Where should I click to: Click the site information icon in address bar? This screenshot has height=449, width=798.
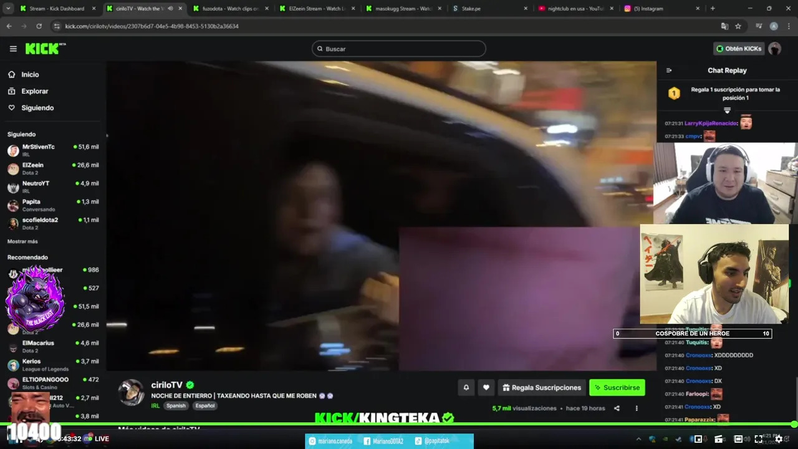pyautogui.click(x=57, y=26)
